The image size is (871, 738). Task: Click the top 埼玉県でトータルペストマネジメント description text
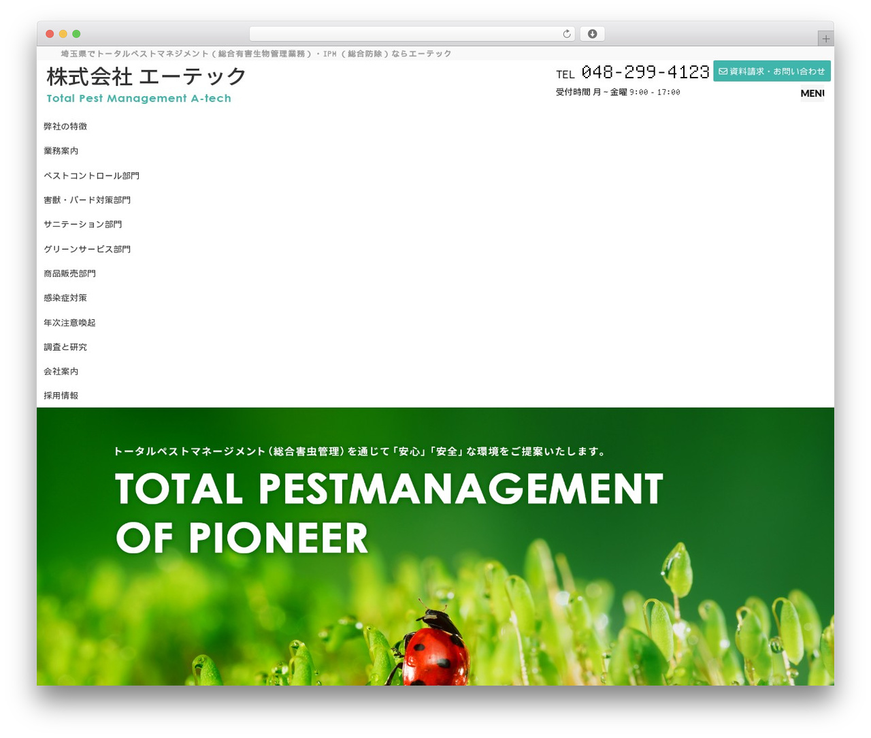[x=256, y=54]
